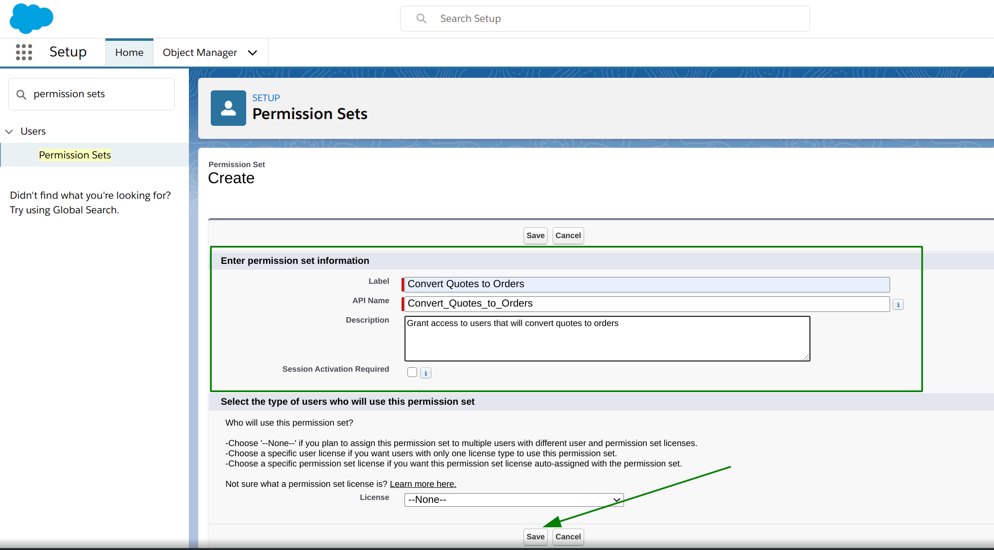Viewport: 994px width, 550px height.
Task: Open the API Name info icon
Action: pos(898,305)
